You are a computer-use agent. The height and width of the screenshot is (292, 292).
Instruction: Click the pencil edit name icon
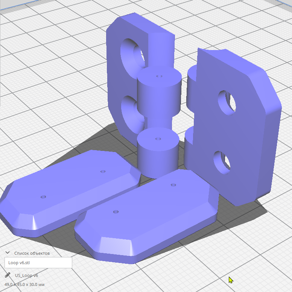tap(7, 275)
